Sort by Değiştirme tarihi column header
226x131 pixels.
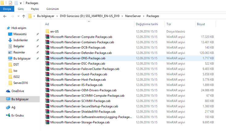(x=147, y=24)
